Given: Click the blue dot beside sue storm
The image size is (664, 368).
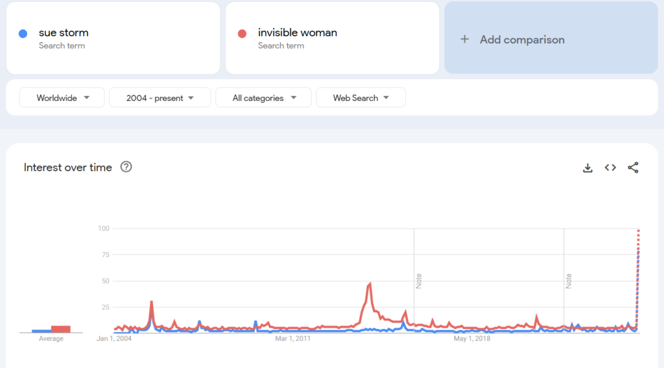Looking at the screenshot, I should coord(23,34).
